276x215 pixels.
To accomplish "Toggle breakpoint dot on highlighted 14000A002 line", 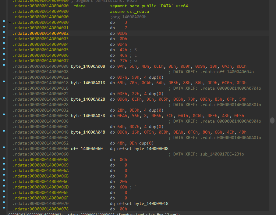I will pyautogui.click(x=4, y=32).
